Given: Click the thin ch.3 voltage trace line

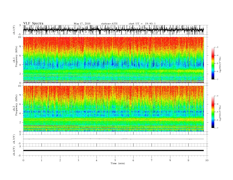Looking at the screenshot, I should click(113, 139).
